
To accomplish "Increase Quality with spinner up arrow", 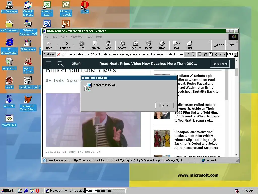I will (x=236, y=53).
